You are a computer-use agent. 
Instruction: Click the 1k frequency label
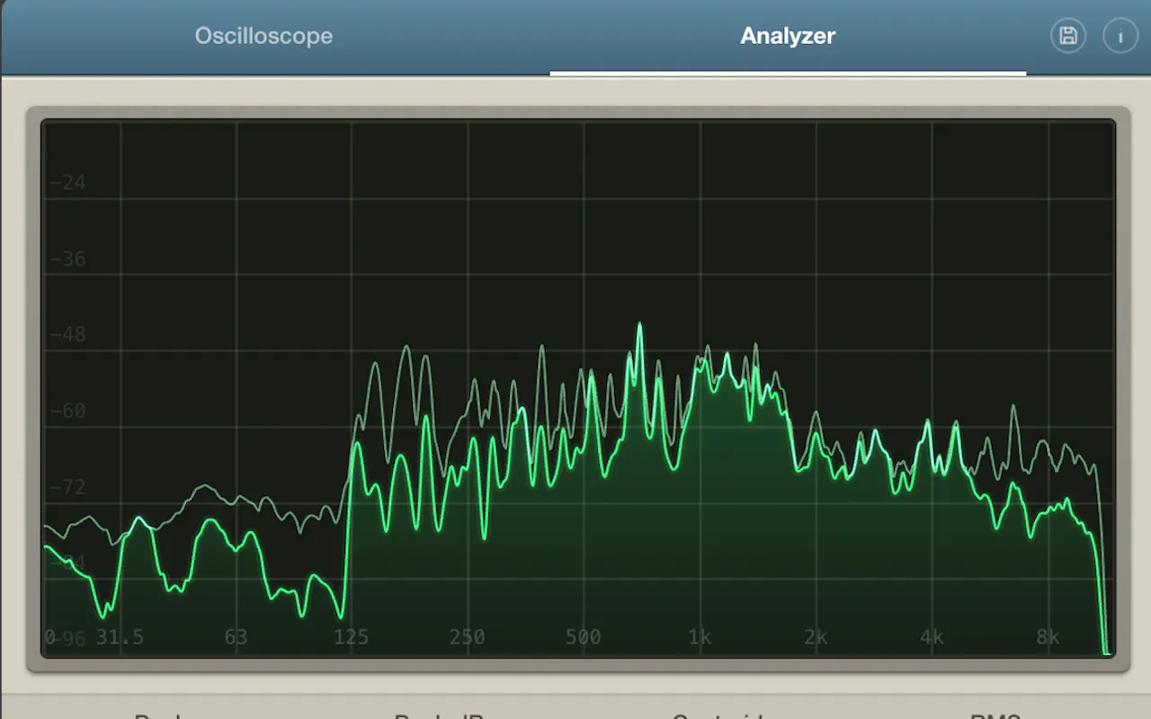700,637
